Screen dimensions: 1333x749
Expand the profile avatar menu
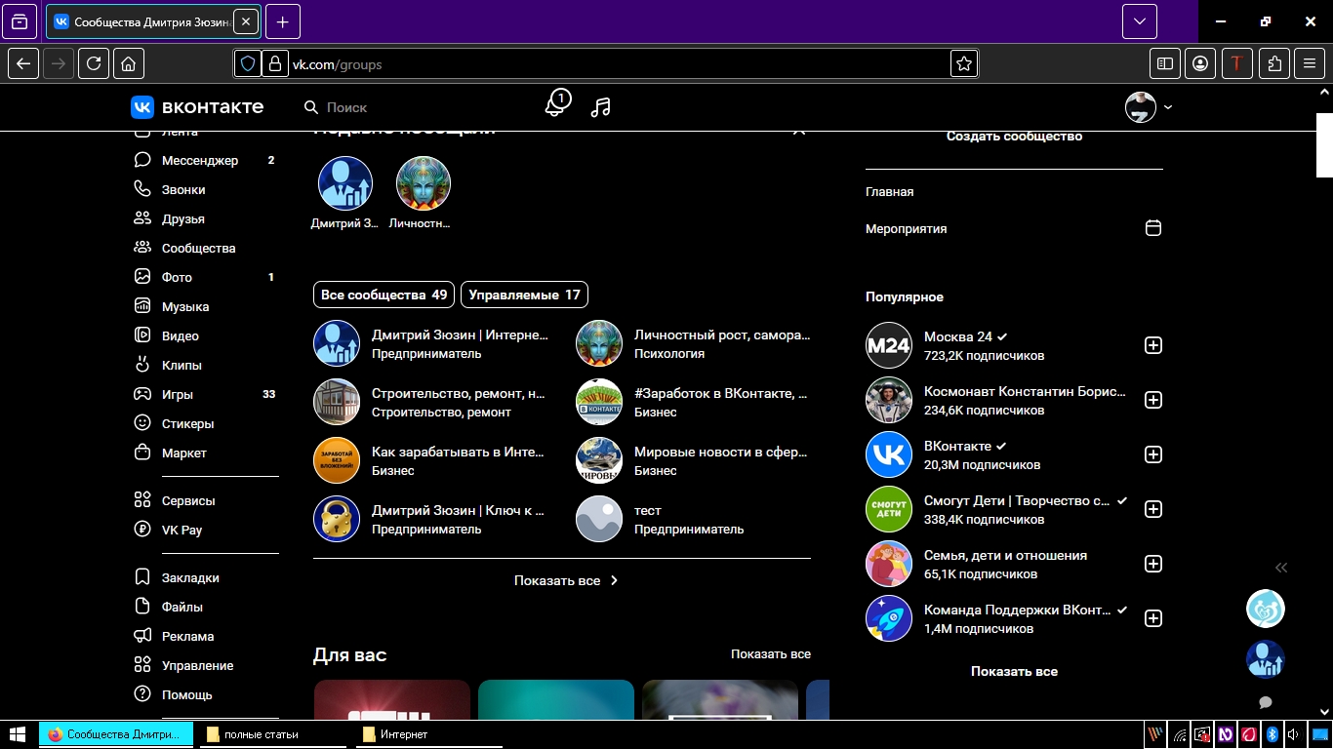(x=1149, y=107)
